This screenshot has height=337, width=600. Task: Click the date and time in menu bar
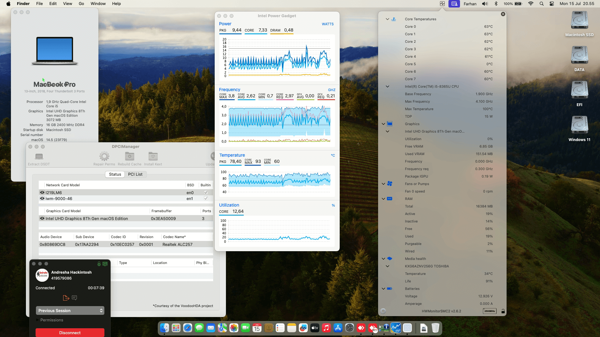577,4
